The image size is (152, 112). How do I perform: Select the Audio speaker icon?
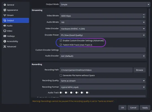coord(5,26)
